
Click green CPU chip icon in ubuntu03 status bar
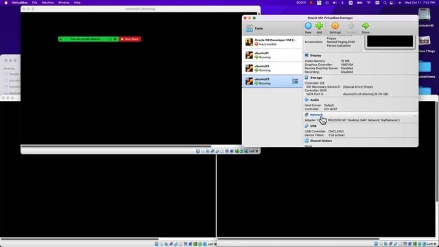click(237, 151)
